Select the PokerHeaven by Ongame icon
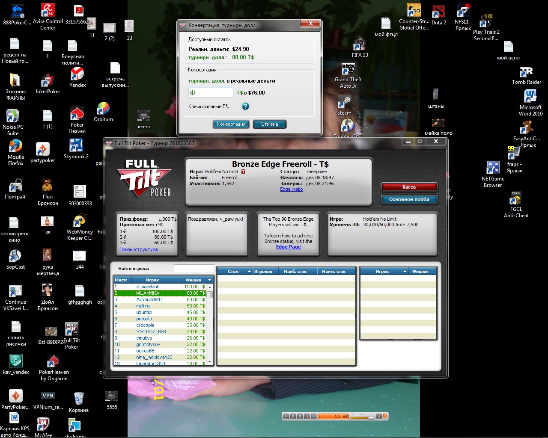 click(x=54, y=368)
